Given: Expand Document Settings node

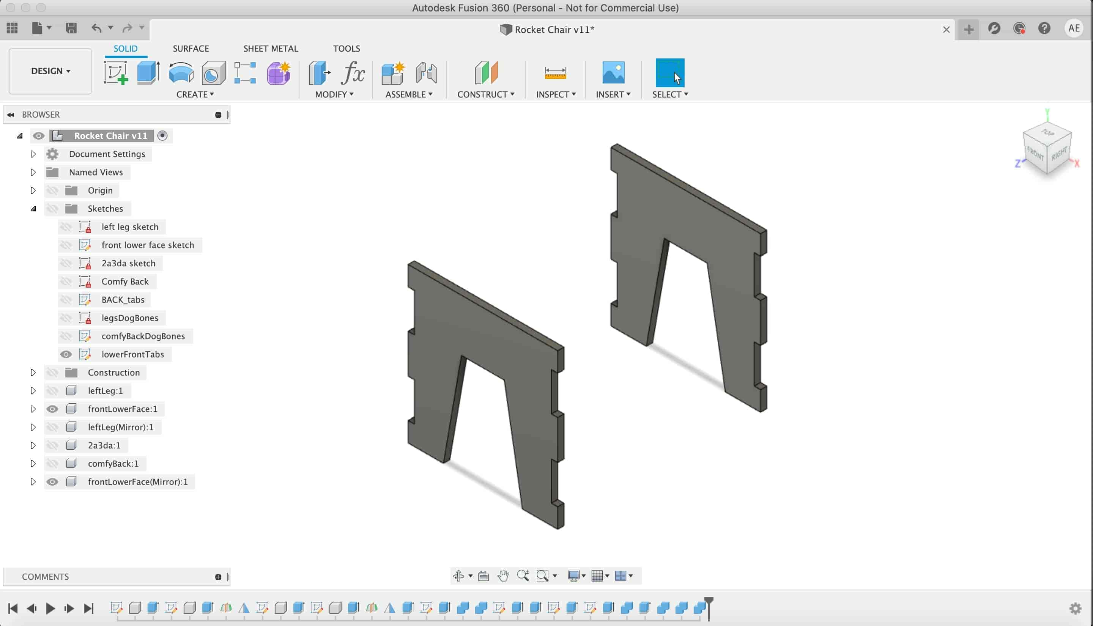Looking at the screenshot, I should [33, 154].
